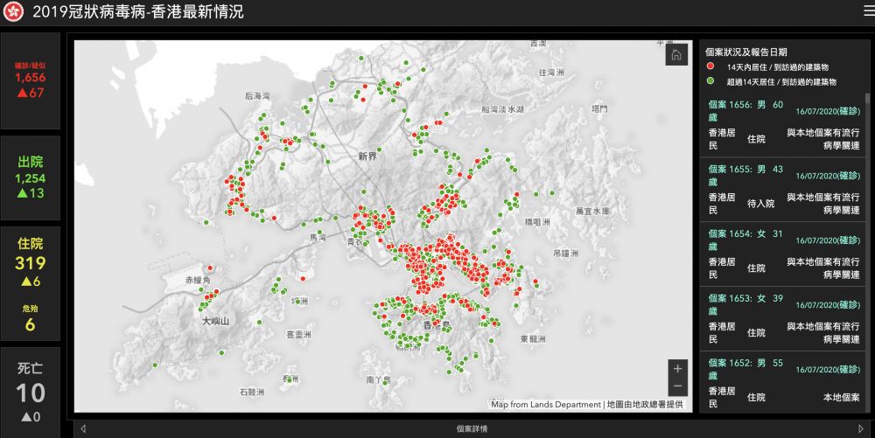Screen dimensions: 875x438
Task: Click the 出院 1,254 statistic panel
Action: coord(30,177)
